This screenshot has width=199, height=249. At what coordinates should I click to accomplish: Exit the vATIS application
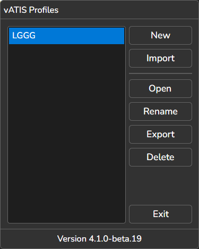tap(160, 214)
